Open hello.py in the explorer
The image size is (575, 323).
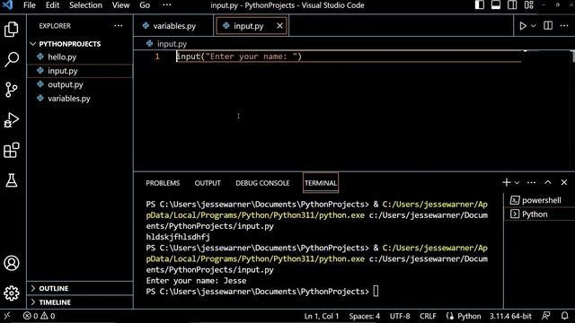coord(62,57)
